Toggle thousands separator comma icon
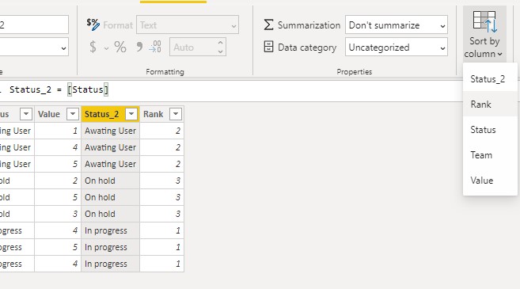 [x=139, y=47]
